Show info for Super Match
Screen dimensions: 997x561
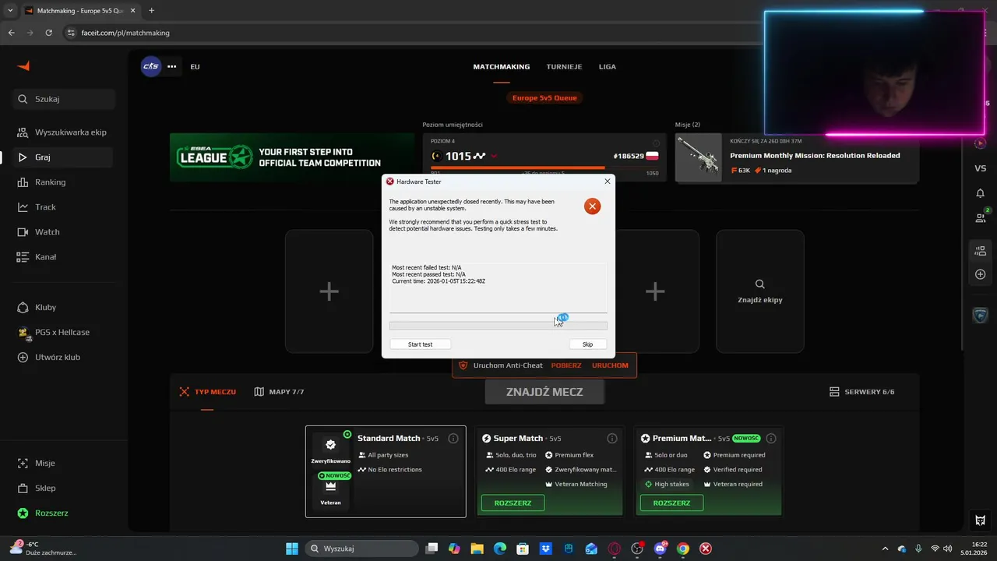click(612, 439)
